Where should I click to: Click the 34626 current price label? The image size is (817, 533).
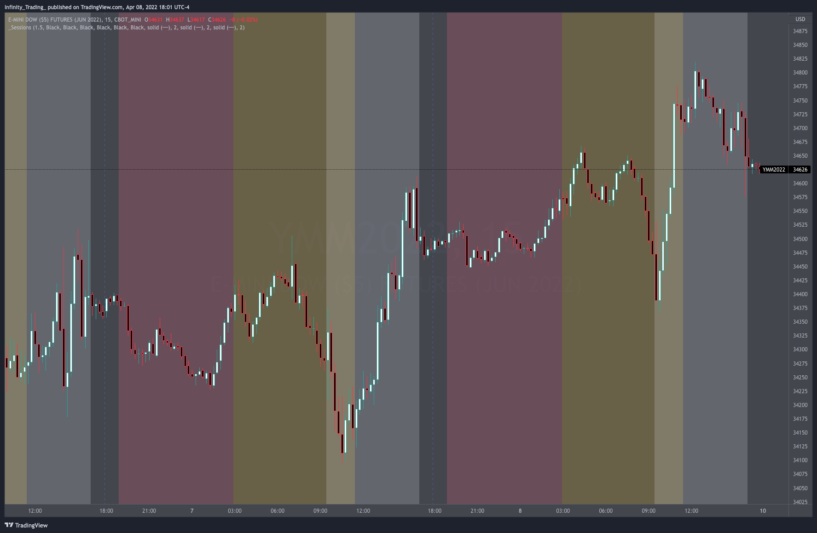pos(800,170)
